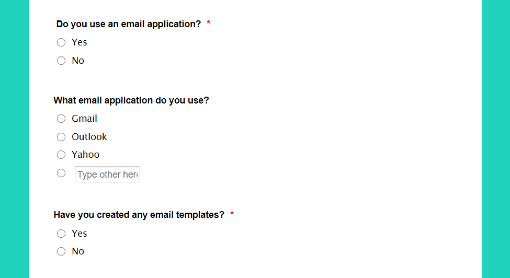Click the 'Yes' label under email application question
Screen dimensions: 510x278
[x=80, y=42]
